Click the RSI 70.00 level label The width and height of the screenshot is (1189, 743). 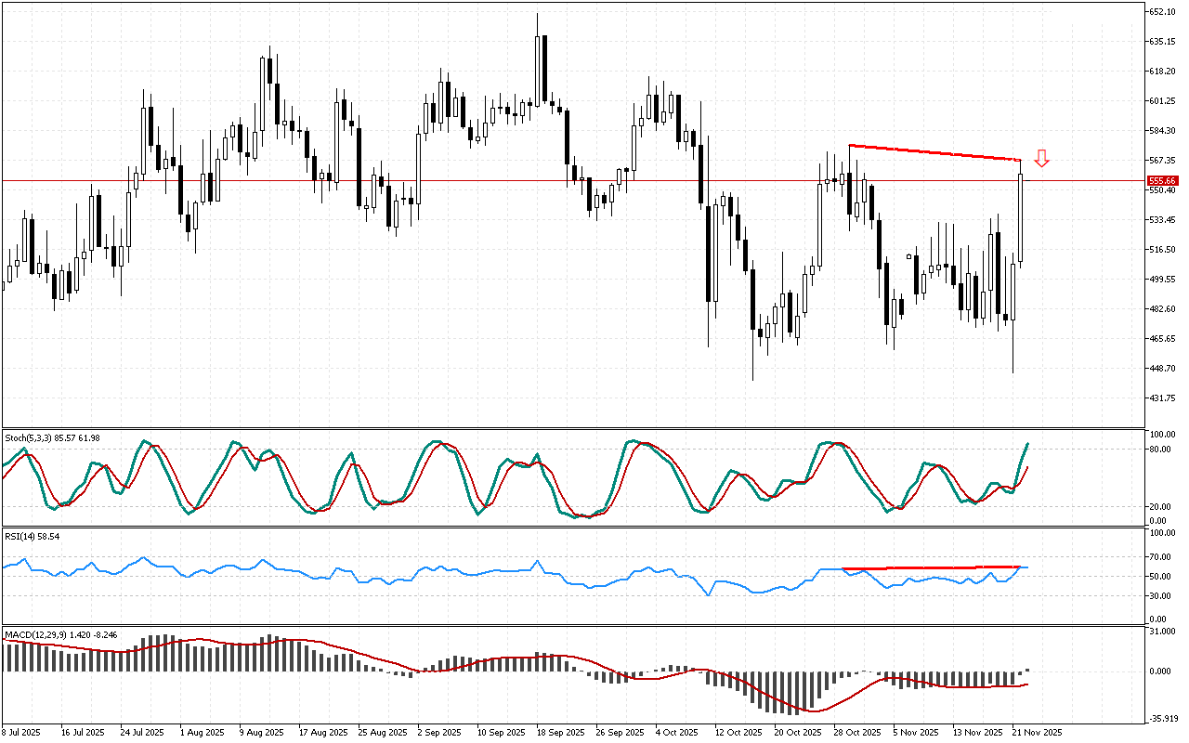coord(1161,557)
